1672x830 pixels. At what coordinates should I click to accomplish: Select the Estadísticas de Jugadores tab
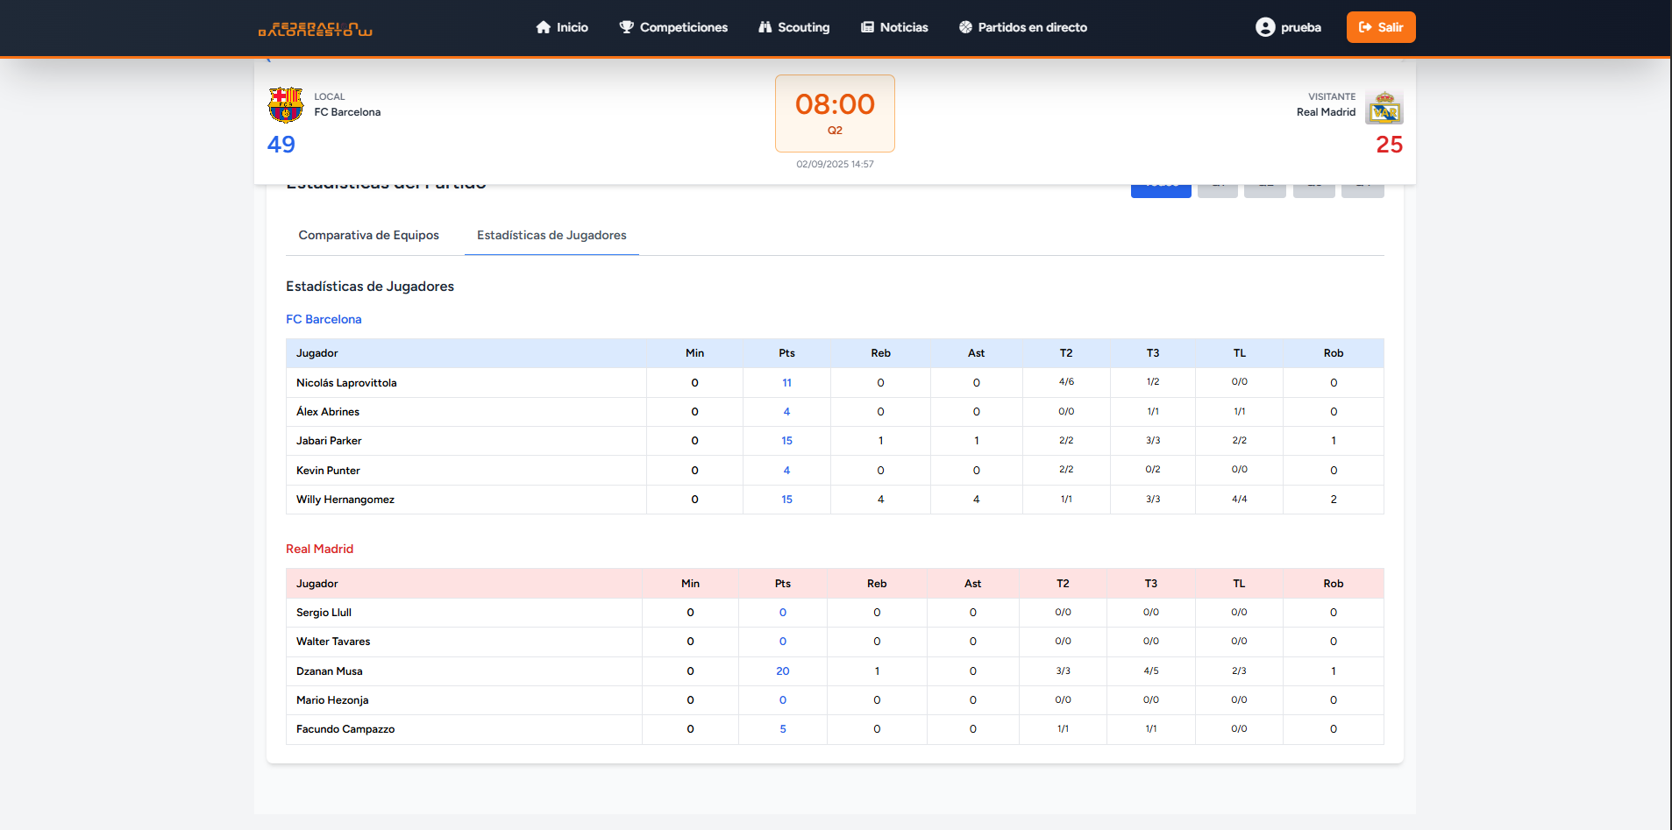551,235
